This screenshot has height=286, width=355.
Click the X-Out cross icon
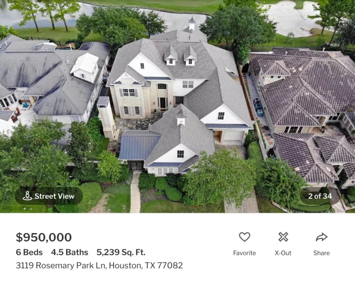click(x=283, y=237)
